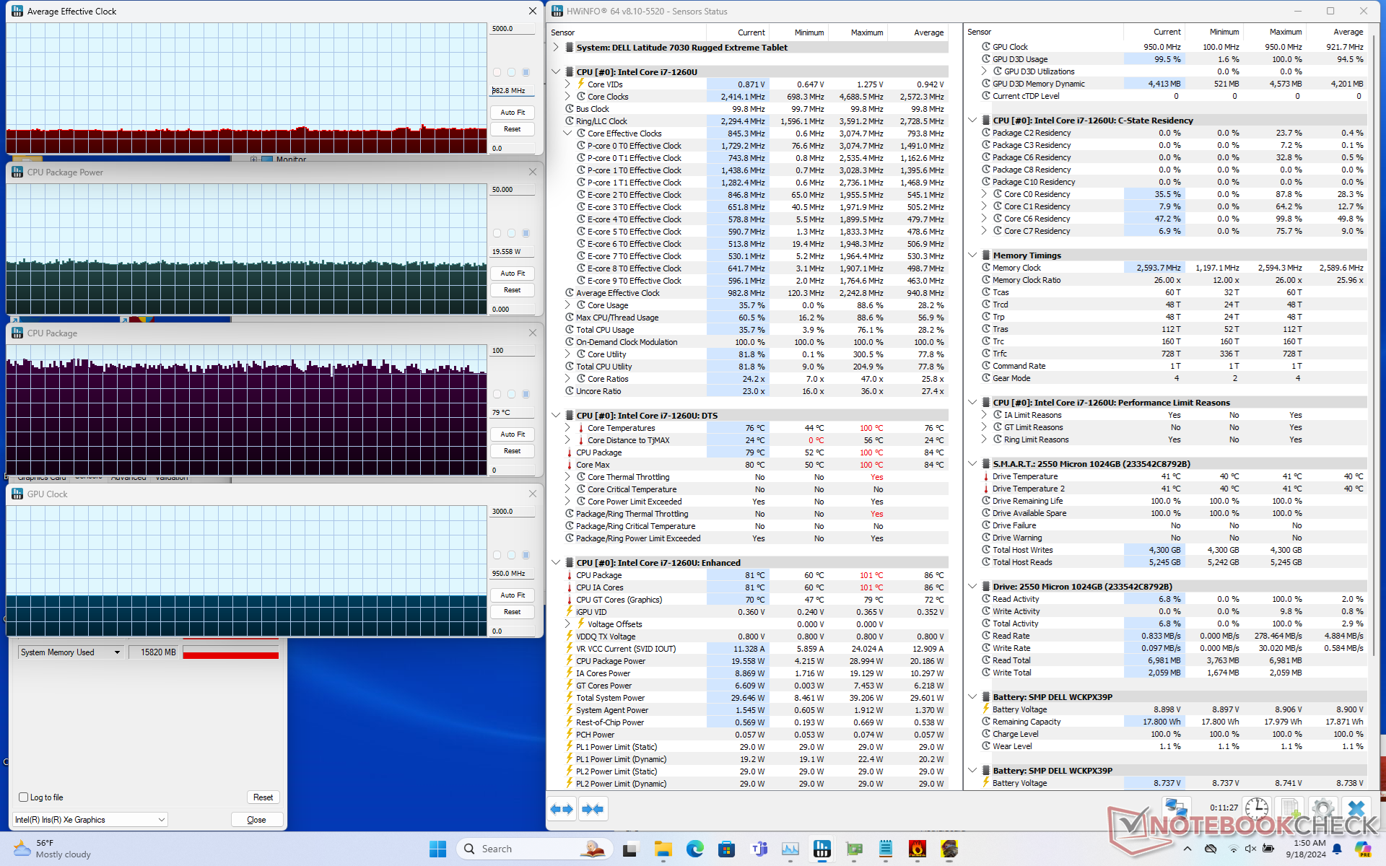
Task: Click the expand columns arrows icon
Action: point(562,809)
